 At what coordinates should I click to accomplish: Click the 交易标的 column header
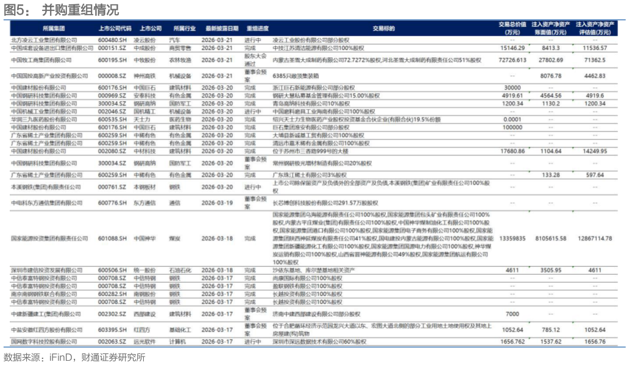coord(383,29)
